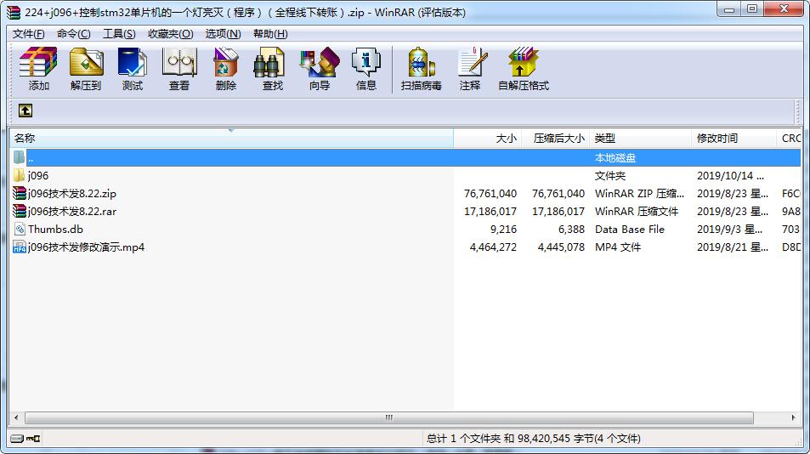Select file name Thumbs.db
The image size is (810, 454).
coord(55,230)
